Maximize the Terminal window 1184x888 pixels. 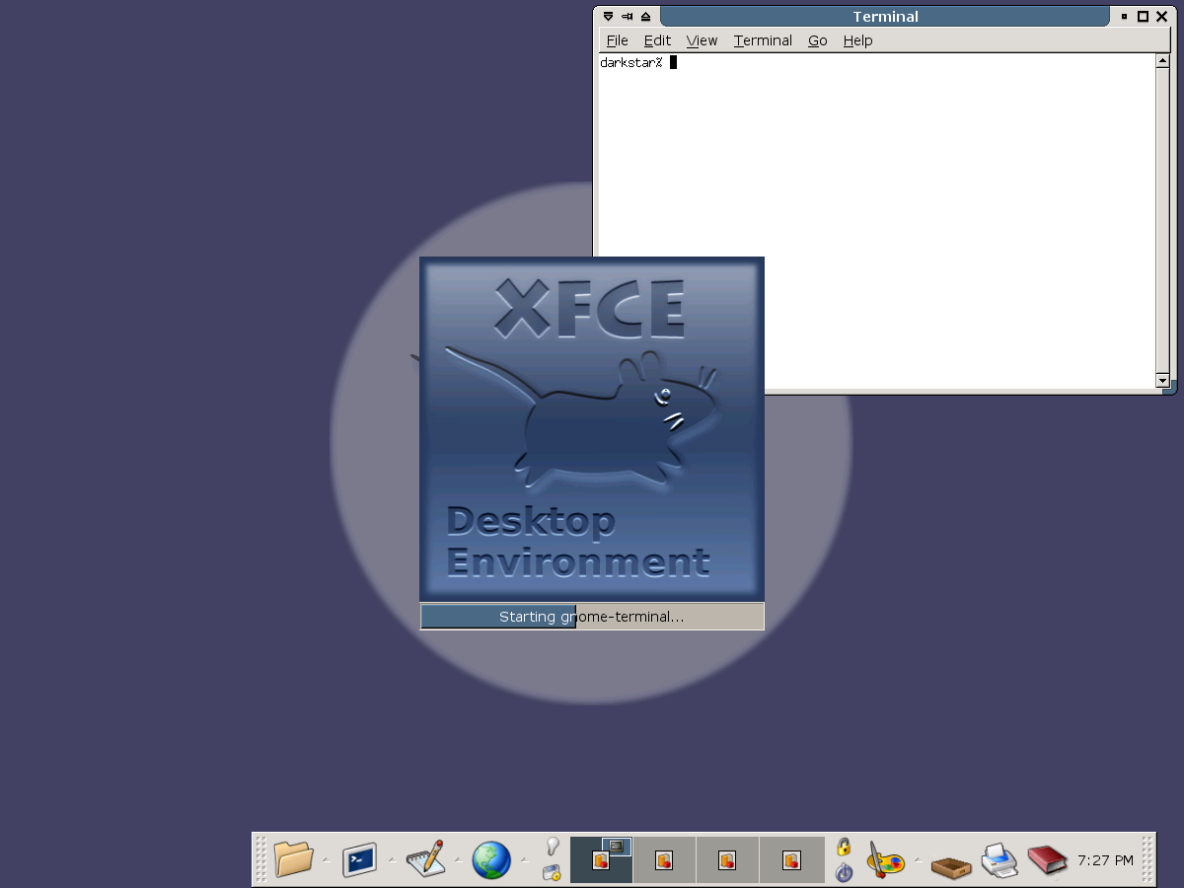(x=1143, y=16)
